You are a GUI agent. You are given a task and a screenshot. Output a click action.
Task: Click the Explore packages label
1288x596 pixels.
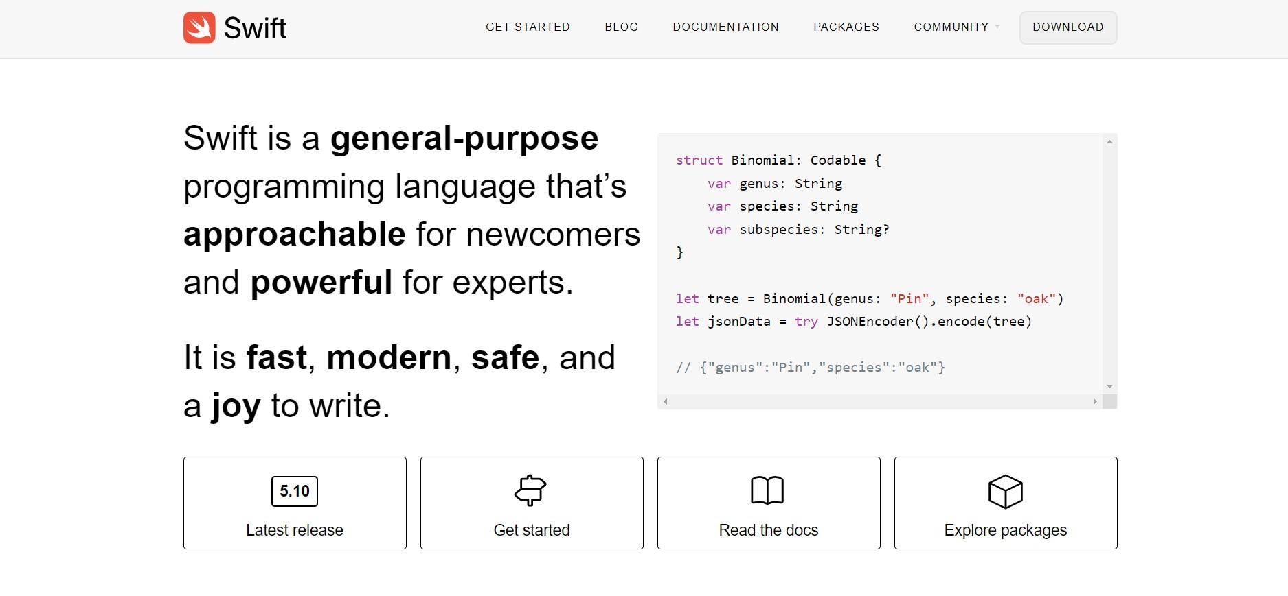tap(1005, 530)
